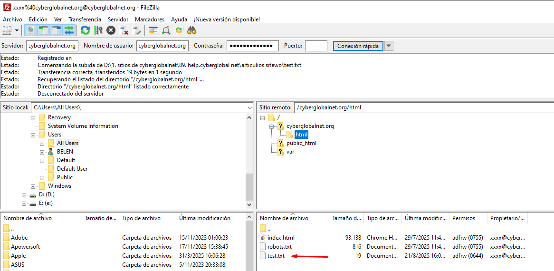Disconnect from the current server
This screenshot has width=554, height=271.
coord(124,31)
